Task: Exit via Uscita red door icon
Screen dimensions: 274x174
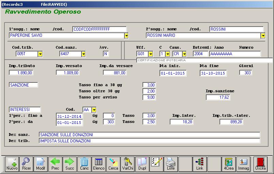Action: tap(260, 164)
